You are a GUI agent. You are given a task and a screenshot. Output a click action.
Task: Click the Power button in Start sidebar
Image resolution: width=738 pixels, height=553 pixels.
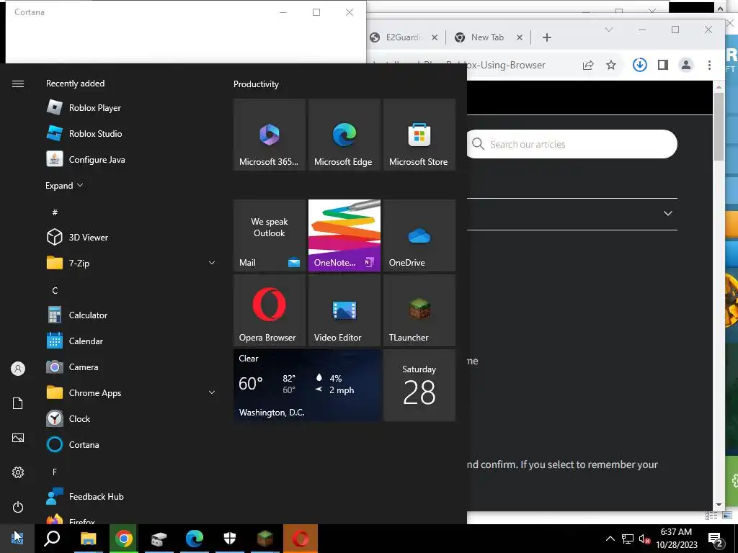pos(18,507)
